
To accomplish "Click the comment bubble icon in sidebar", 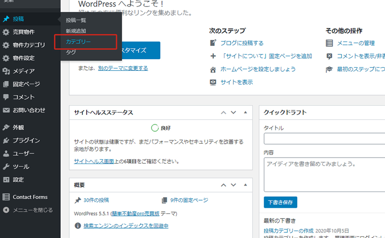I will [x=6, y=97].
